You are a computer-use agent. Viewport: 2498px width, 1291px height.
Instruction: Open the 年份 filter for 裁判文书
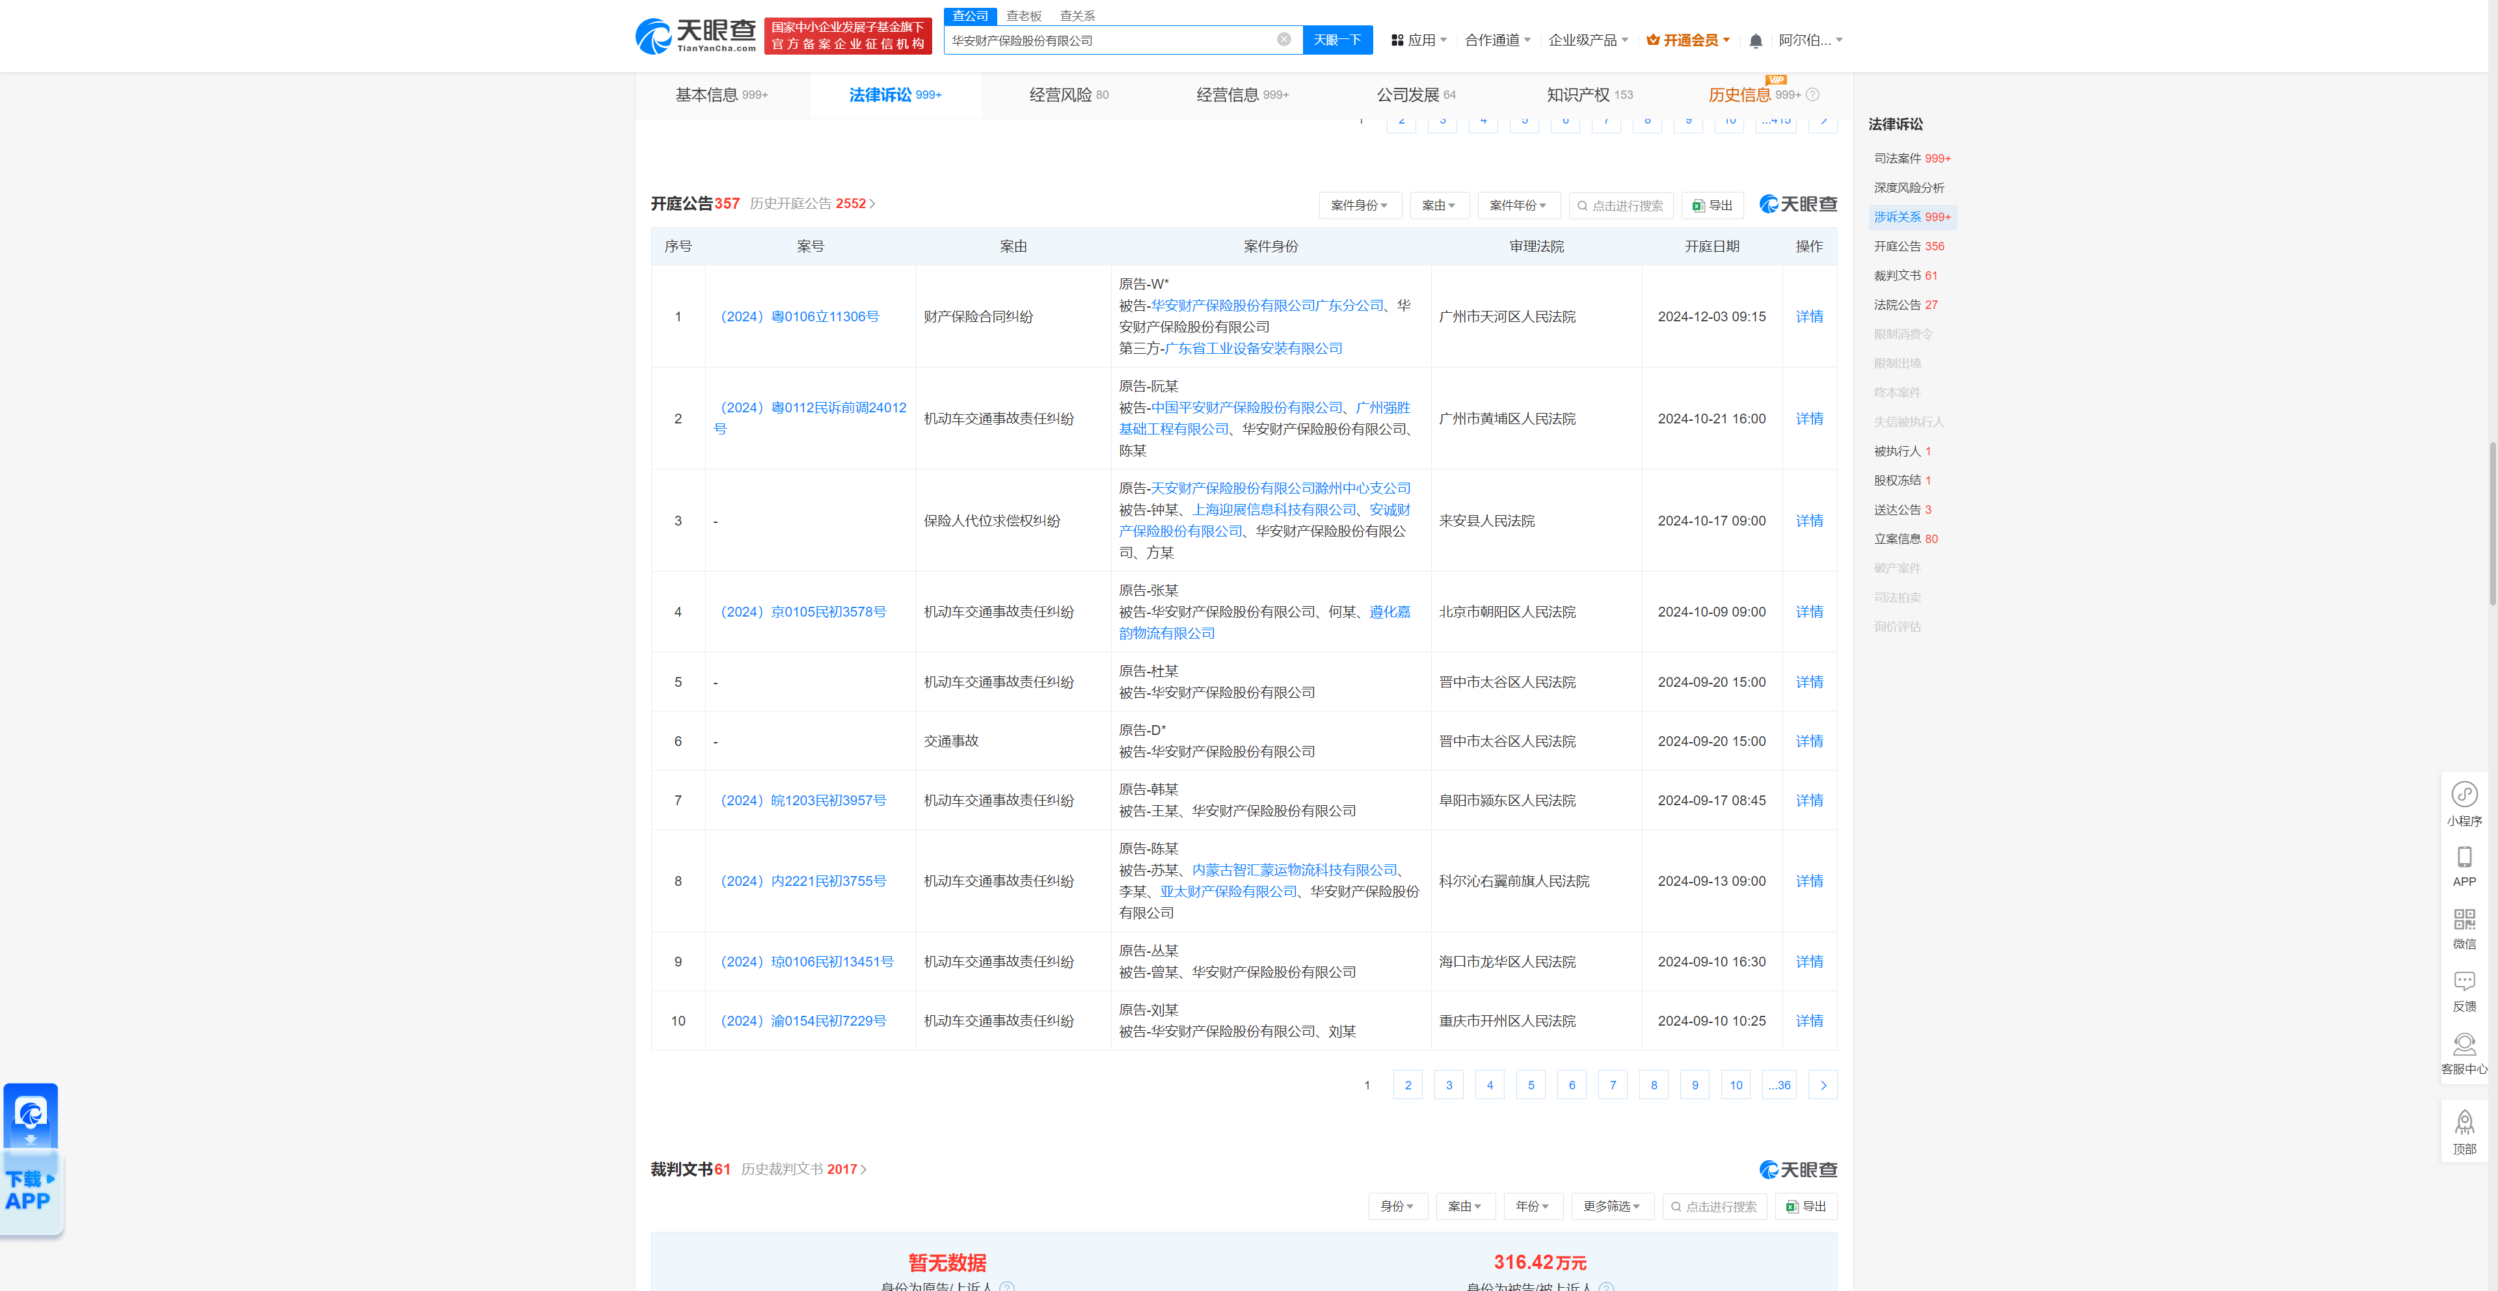pyautogui.click(x=1532, y=1206)
